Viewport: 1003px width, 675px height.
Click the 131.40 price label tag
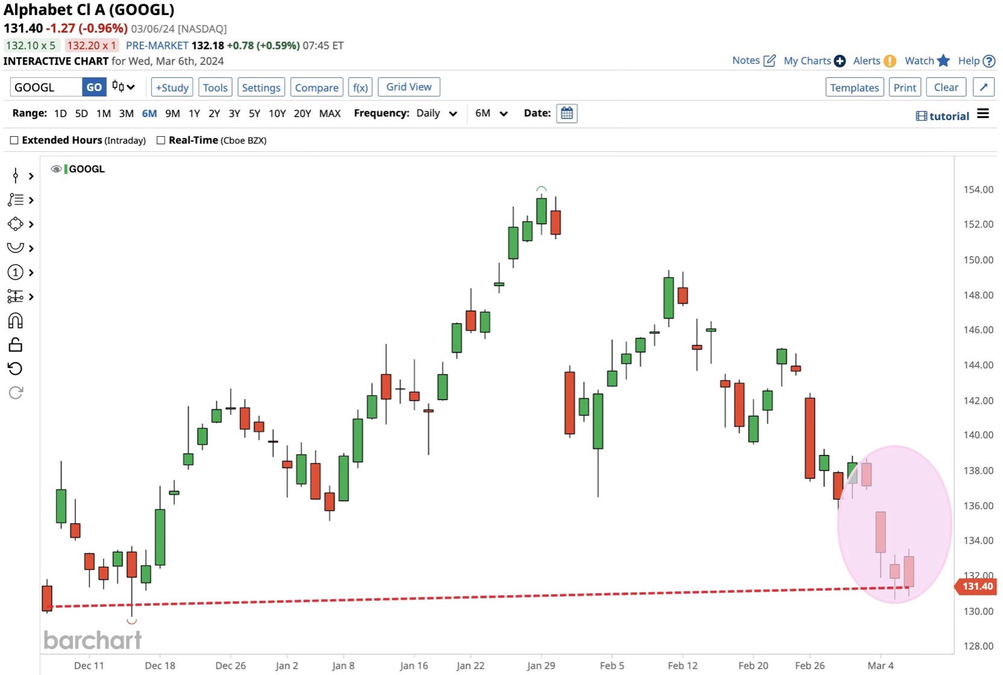click(976, 586)
